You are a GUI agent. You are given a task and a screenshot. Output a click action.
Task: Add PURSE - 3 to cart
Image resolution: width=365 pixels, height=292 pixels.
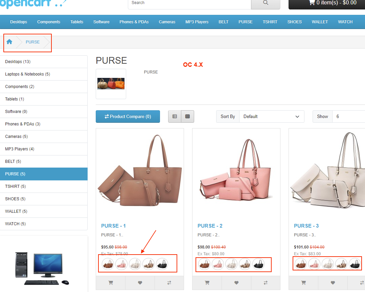click(x=303, y=283)
